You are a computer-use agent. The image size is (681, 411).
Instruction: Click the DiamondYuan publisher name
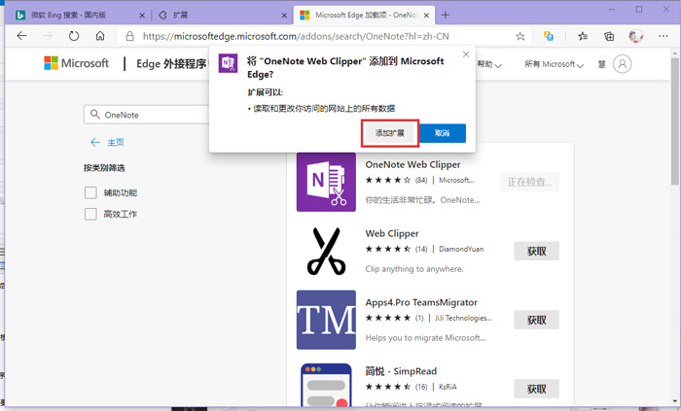click(461, 250)
